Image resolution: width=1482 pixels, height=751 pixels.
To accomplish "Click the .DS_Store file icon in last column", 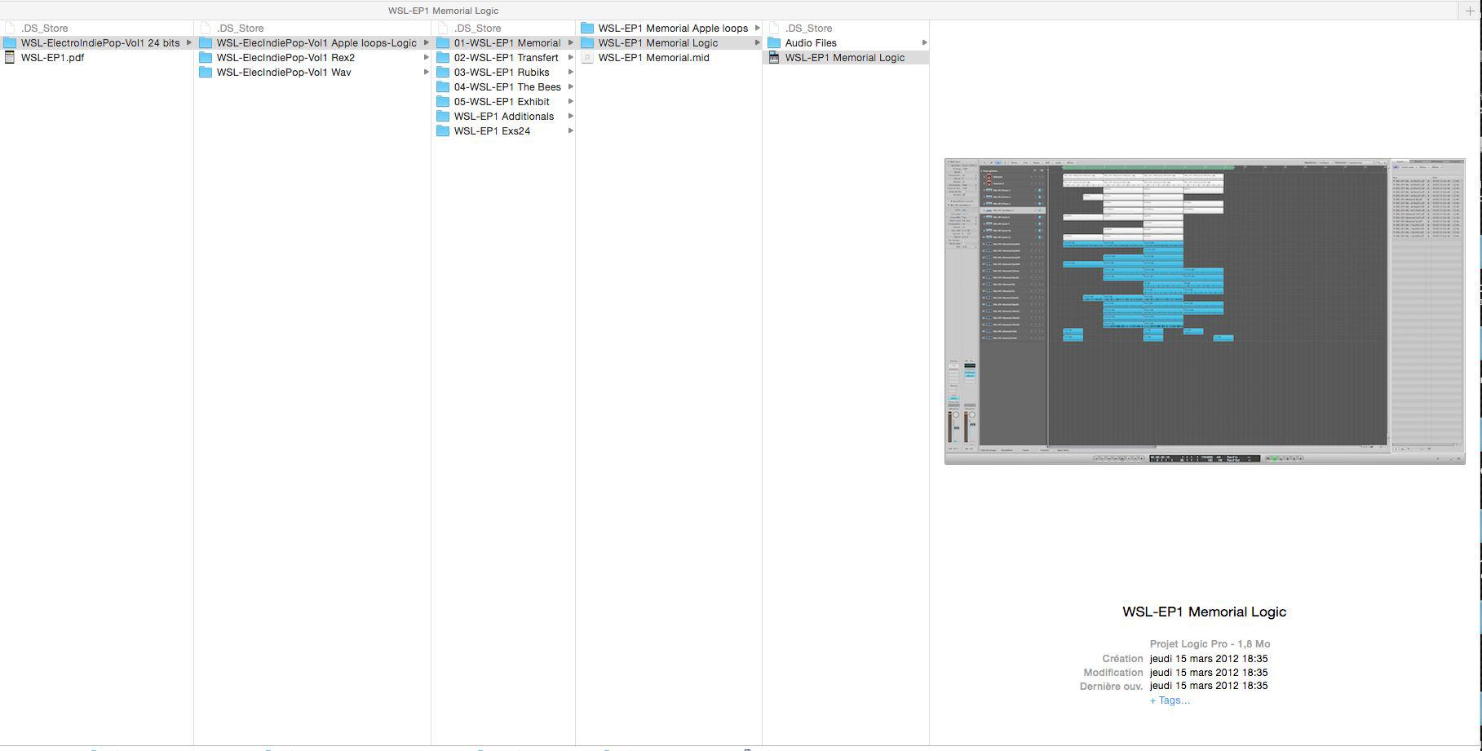I will click(774, 28).
